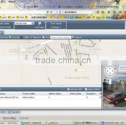Click the Zoomall toolbar button
126x126 pixels.
coord(14,37)
